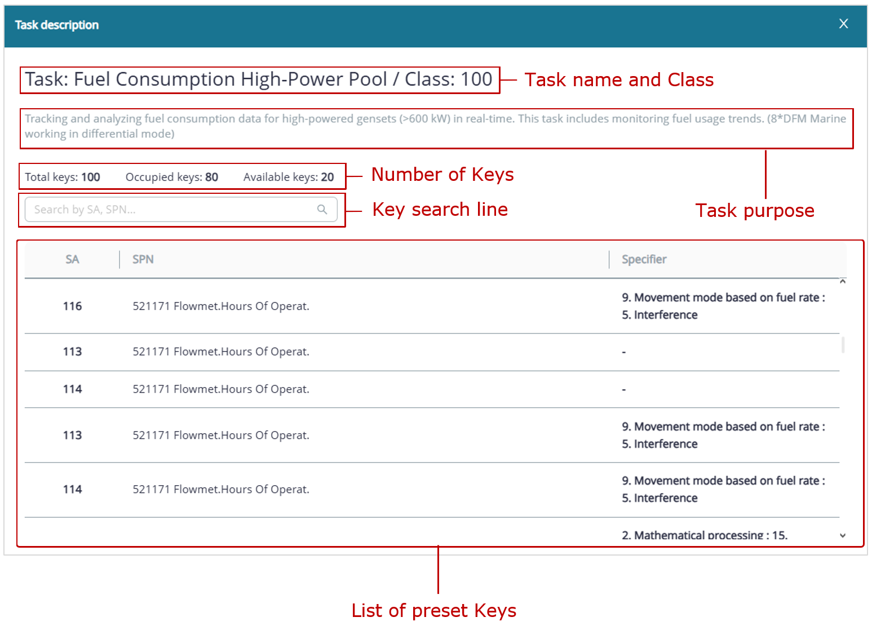Click the Occupied keys: 80 counter
The height and width of the screenshot is (626, 872).
(171, 177)
